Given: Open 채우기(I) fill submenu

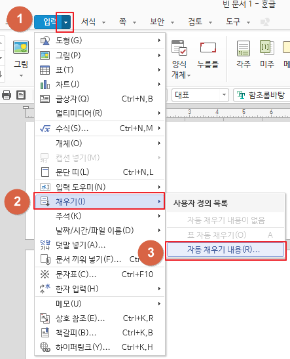Looking at the screenshot, I should coord(100,202).
